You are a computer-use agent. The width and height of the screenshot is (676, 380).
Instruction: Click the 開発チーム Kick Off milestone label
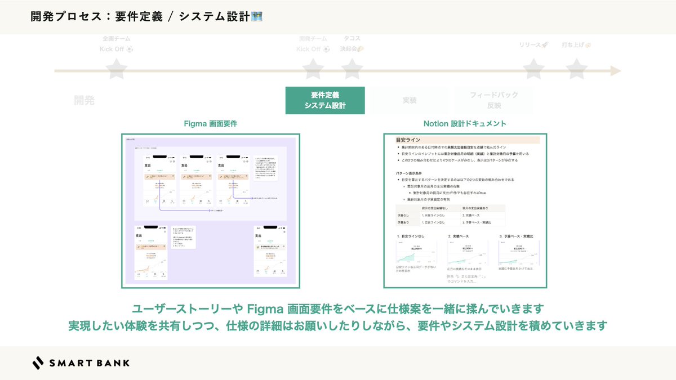coord(313,44)
